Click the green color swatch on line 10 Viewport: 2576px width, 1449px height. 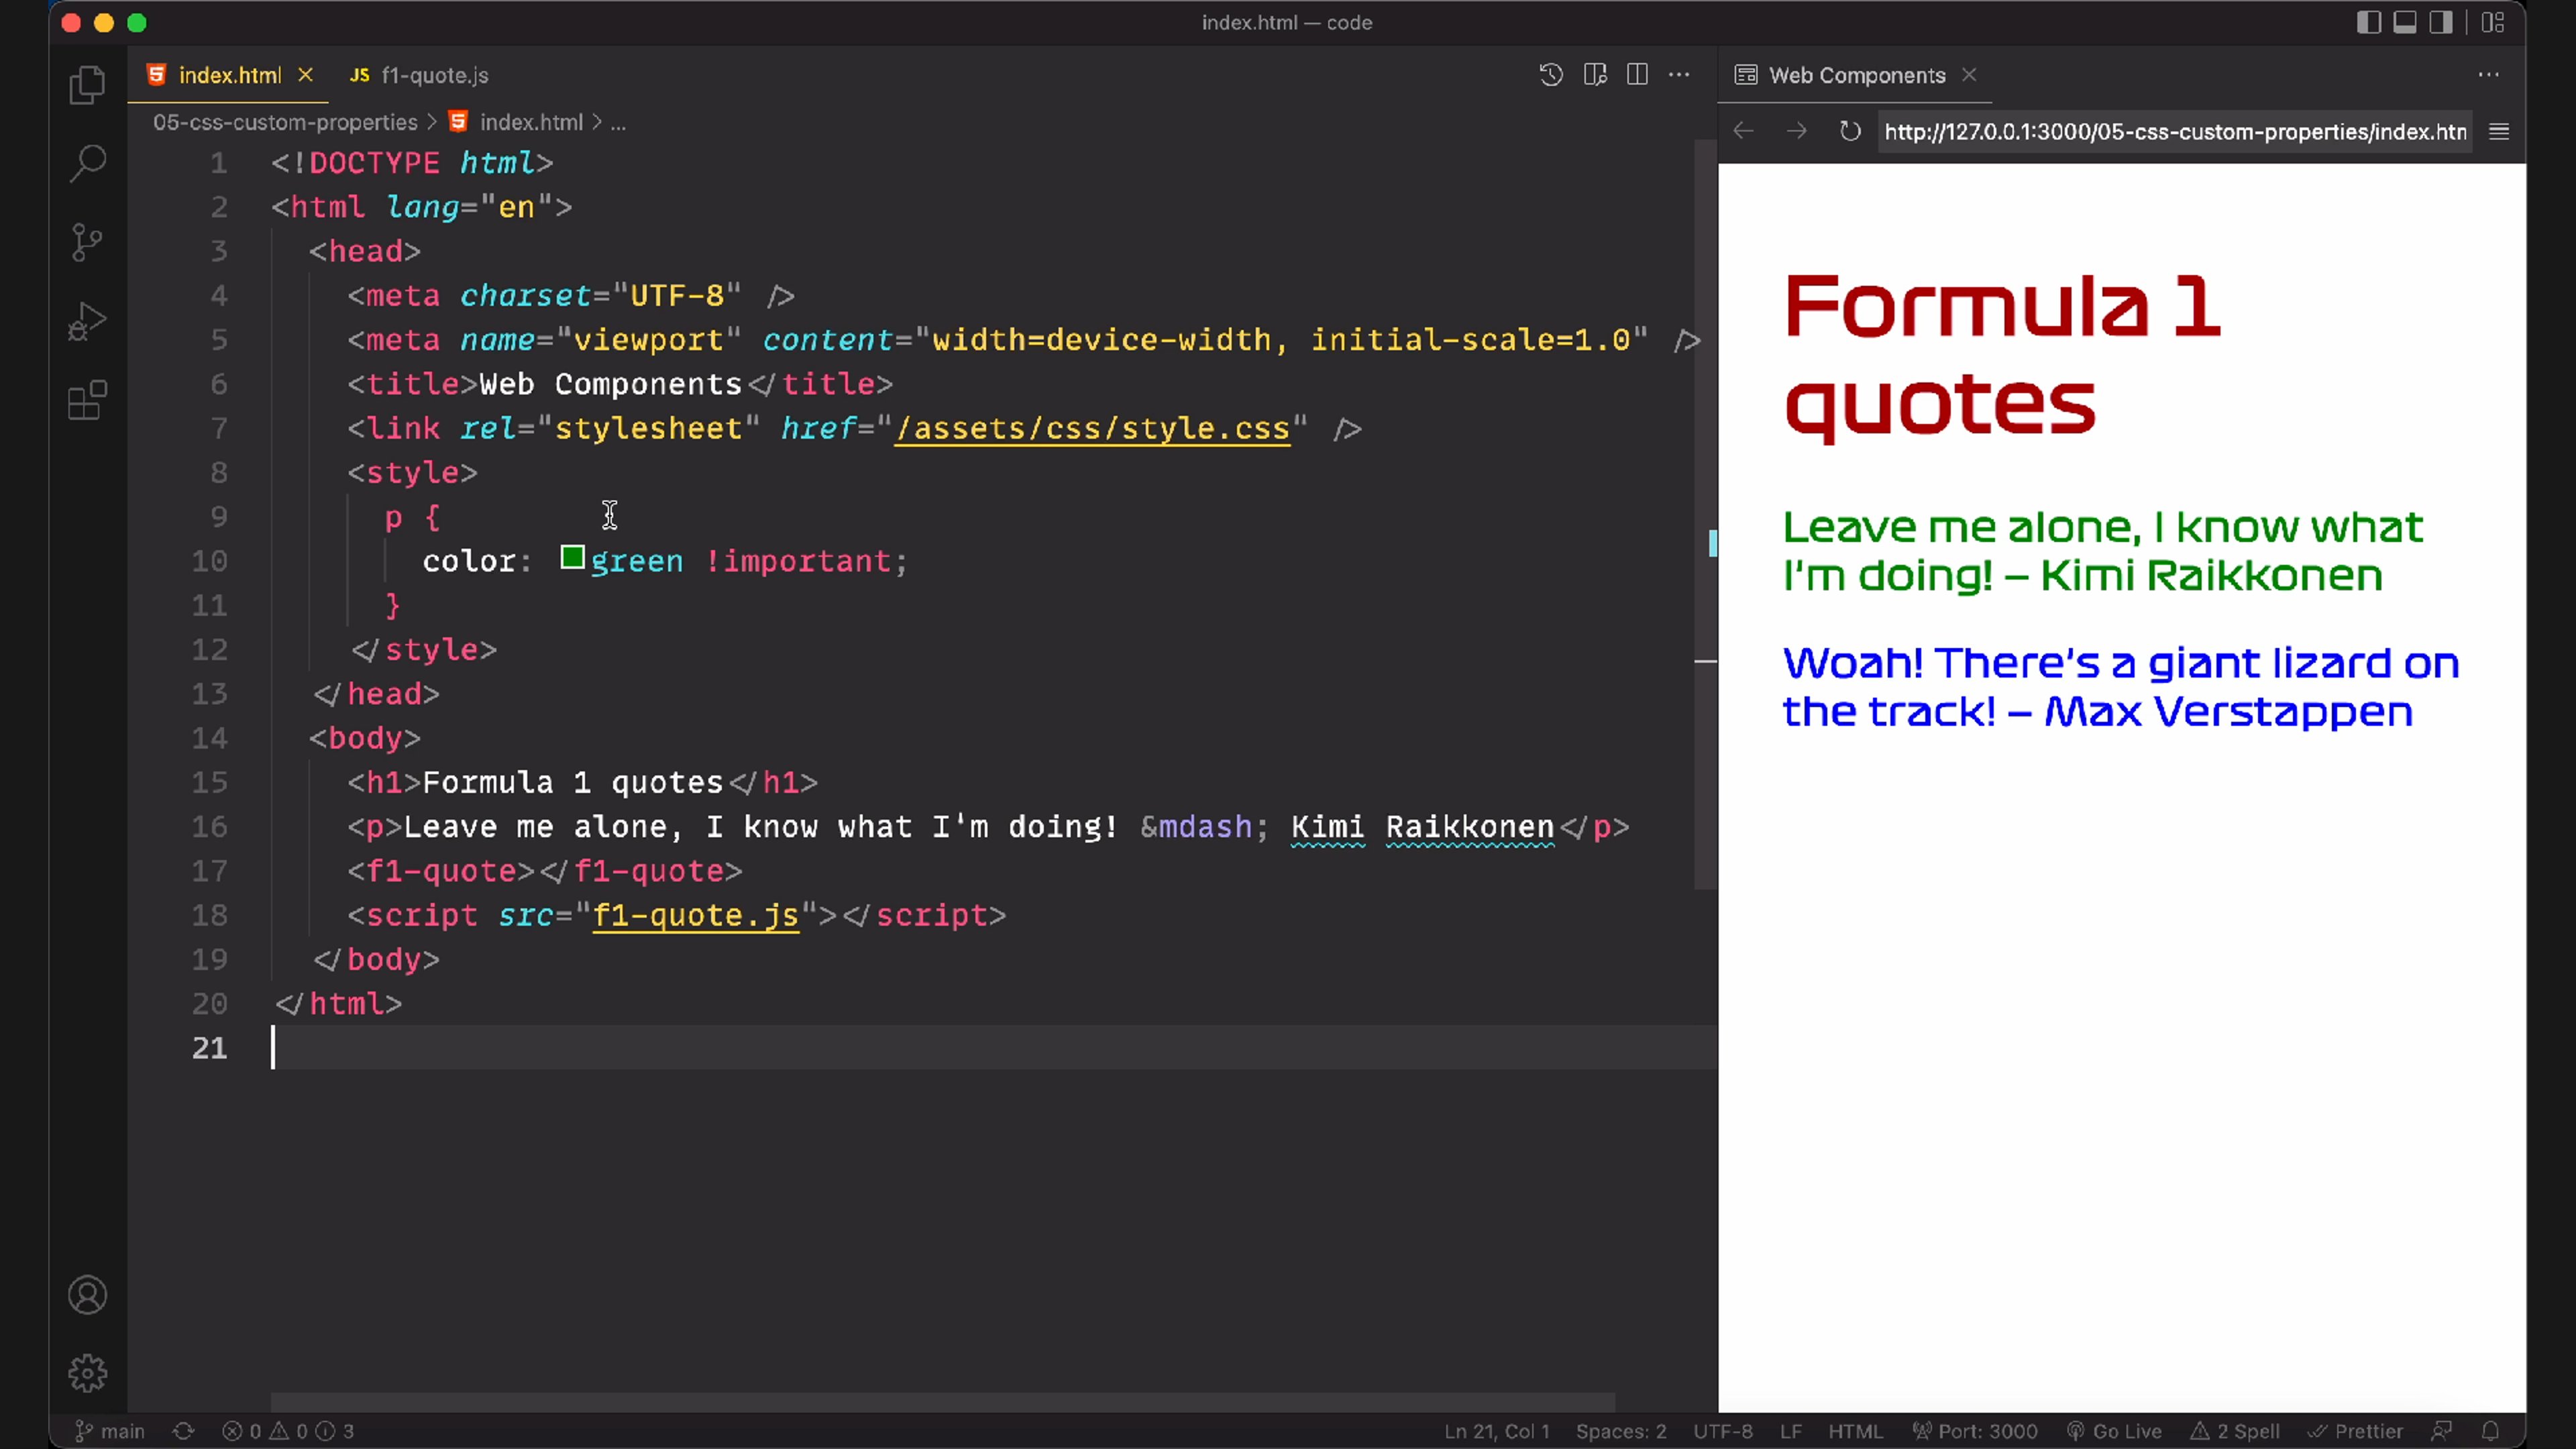pos(572,558)
